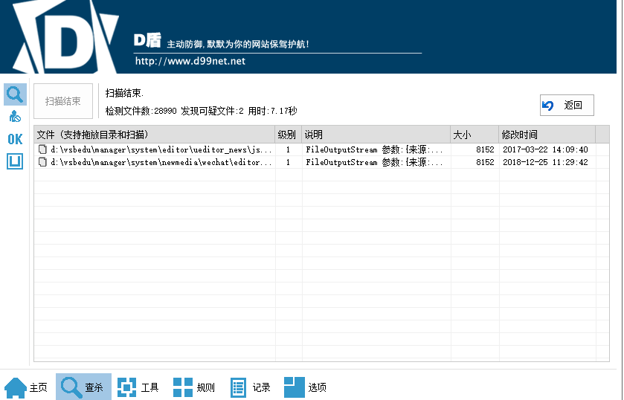Open the 工具 tools tab
This screenshot has height=400, width=624.
pyautogui.click(x=139, y=387)
